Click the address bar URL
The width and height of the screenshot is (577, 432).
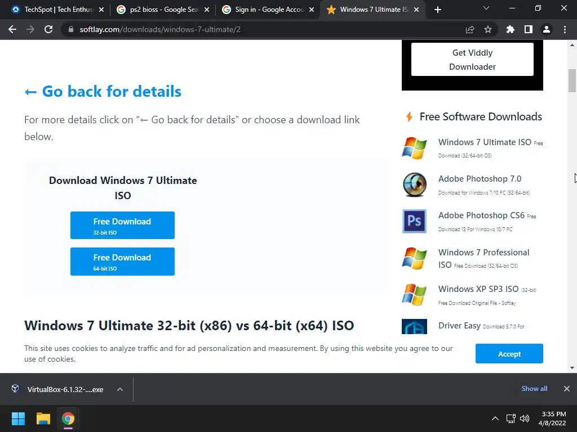[160, 29]
